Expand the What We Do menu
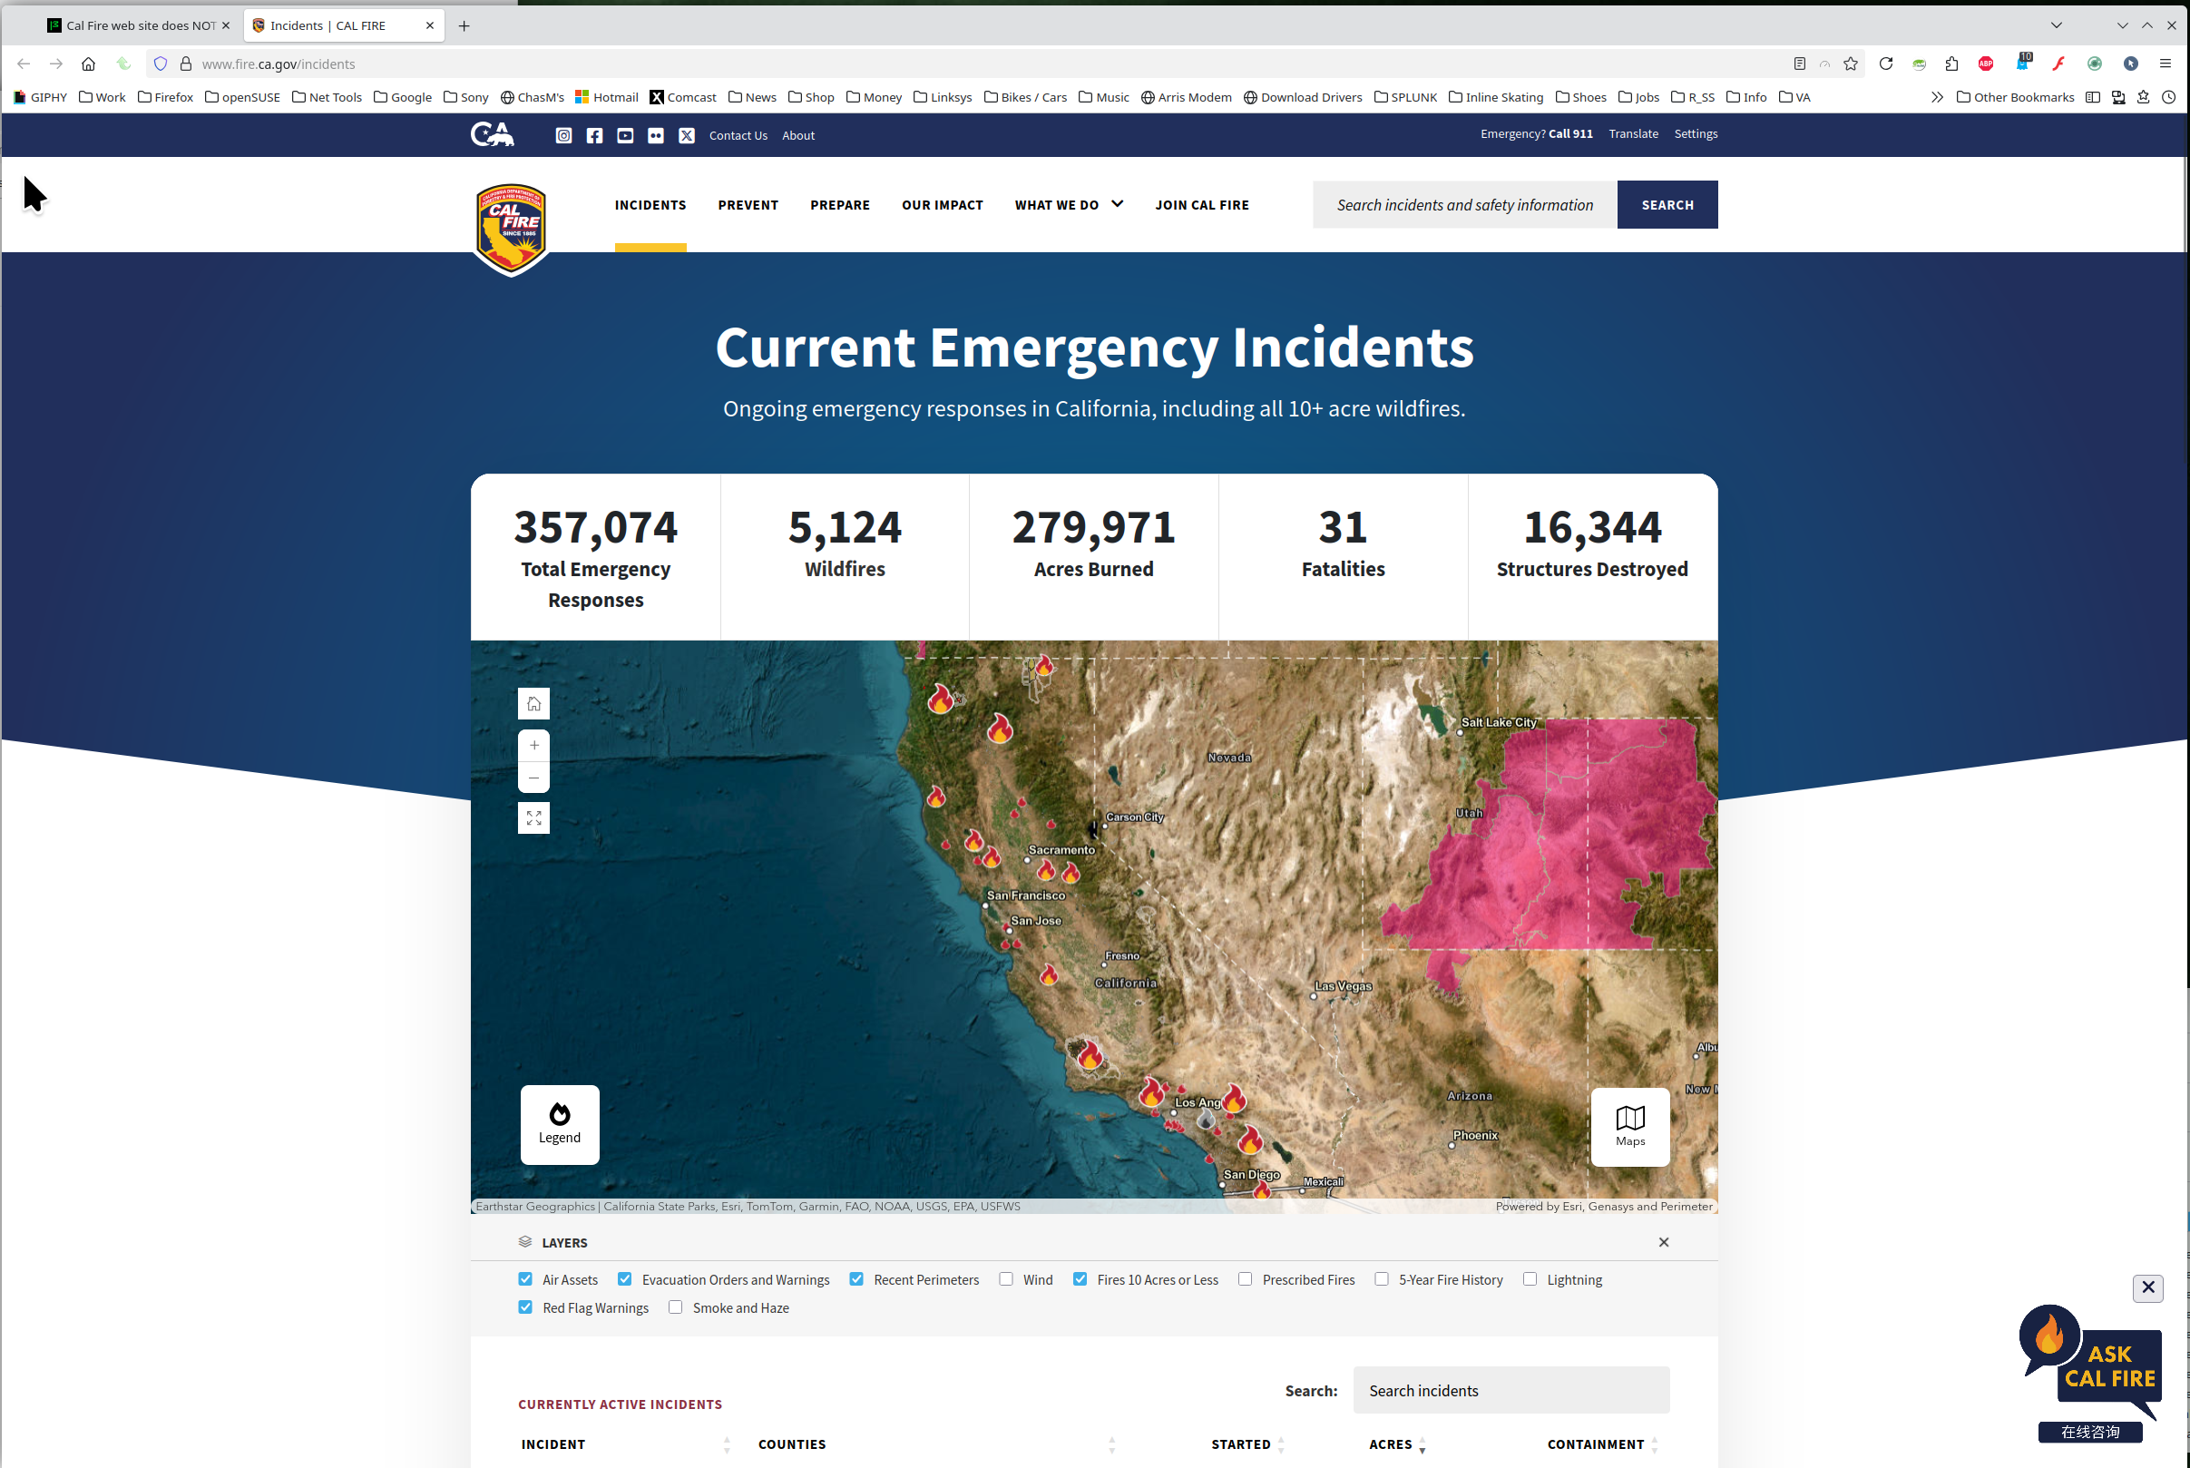 click(1068, 205)
